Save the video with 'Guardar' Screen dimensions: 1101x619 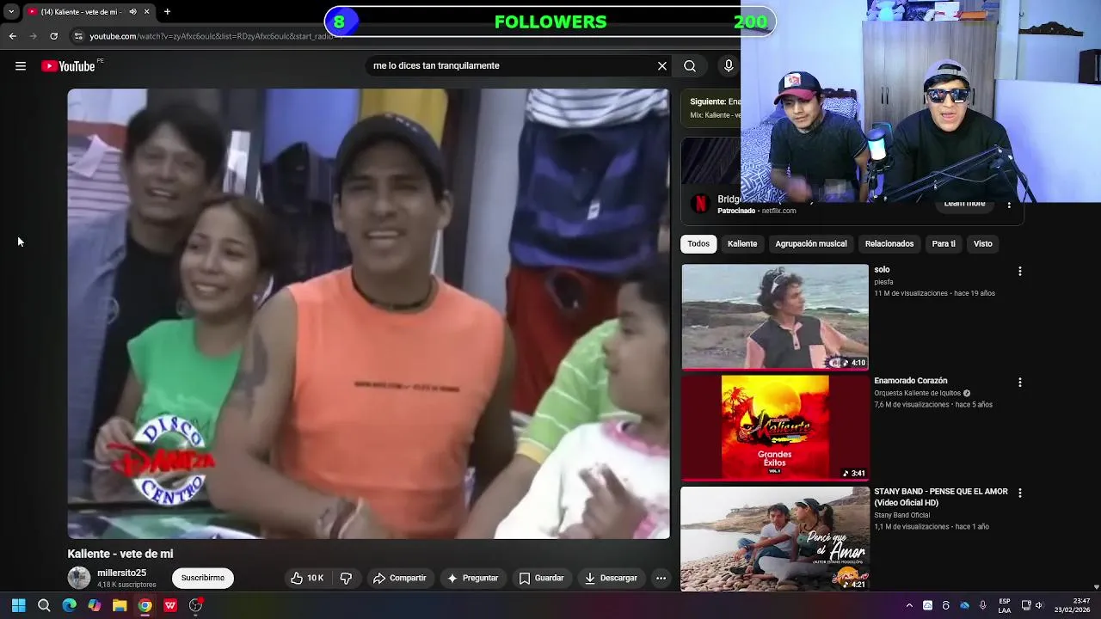541,578
